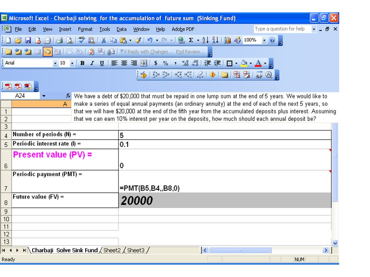This screenshot has width=370, height=277.
Task: Toggle Align Right
Action: click(x=134, y=63)
